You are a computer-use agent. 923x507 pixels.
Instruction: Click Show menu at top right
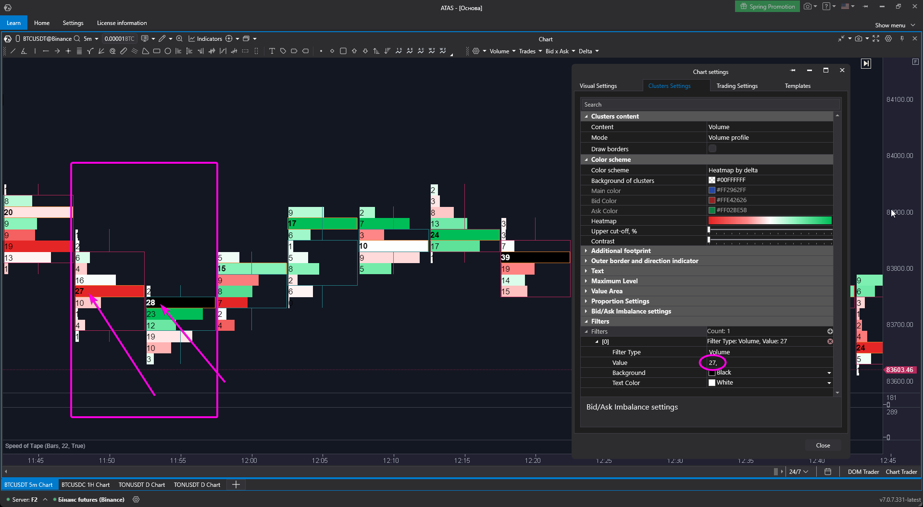tap(895, 25)
